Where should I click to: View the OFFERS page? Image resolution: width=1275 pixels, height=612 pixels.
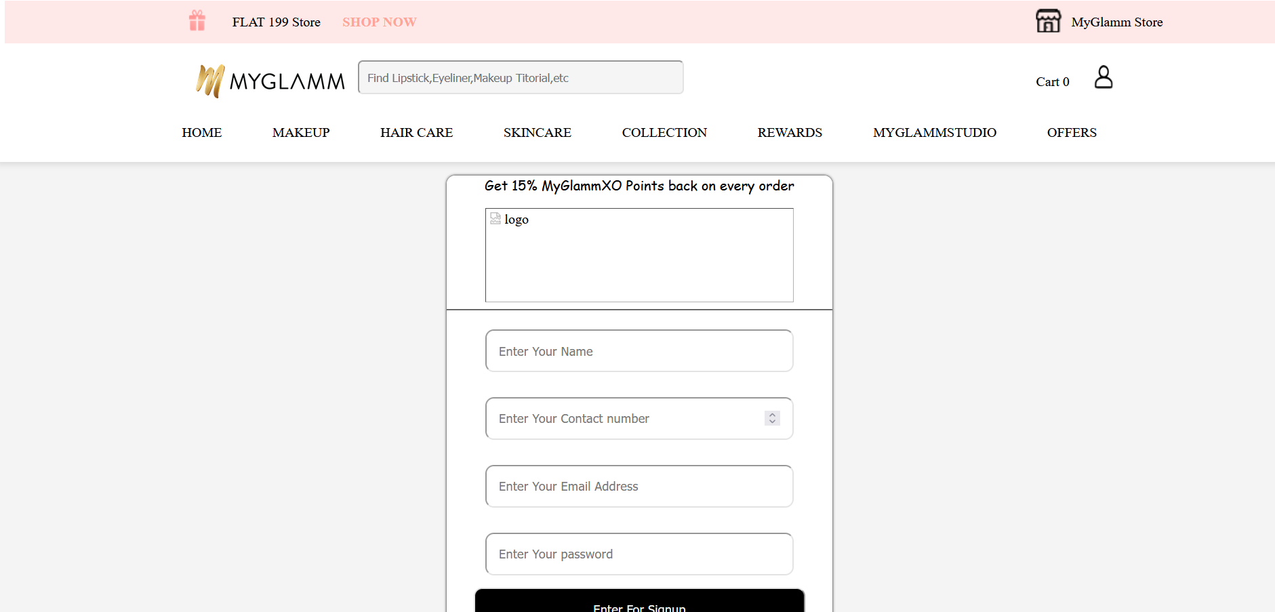1072,133
